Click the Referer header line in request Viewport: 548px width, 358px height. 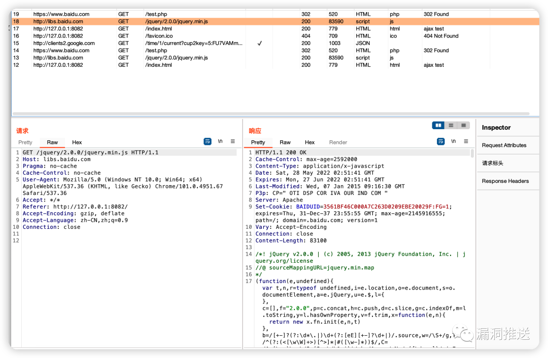click(75, 207)
